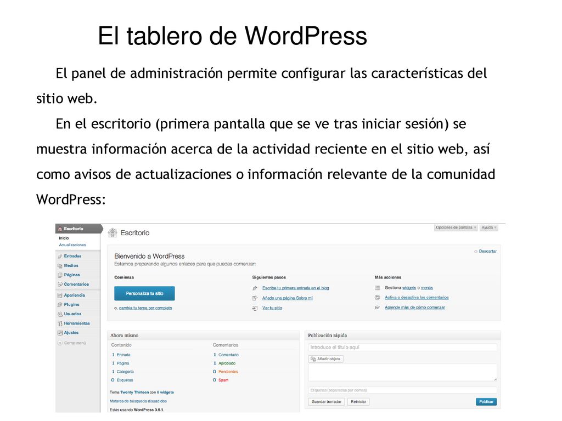Viewport: 562px width, 421px height.
Task: Click the icon beside Ver tu sitio
Action: (255, 308)
